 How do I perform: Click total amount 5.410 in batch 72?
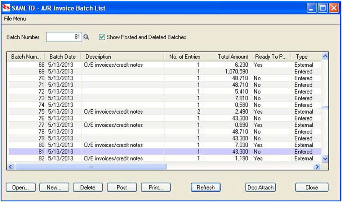242,91
